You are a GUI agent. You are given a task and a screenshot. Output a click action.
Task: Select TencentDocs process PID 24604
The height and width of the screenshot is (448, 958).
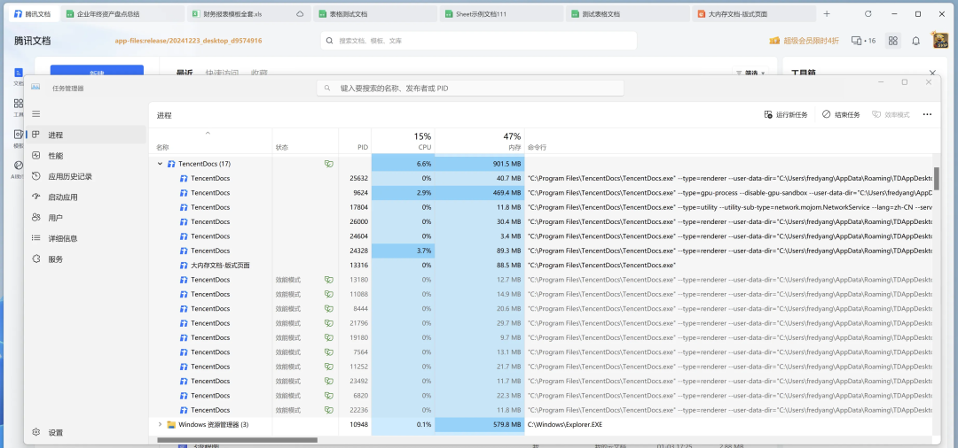[541, 236]
